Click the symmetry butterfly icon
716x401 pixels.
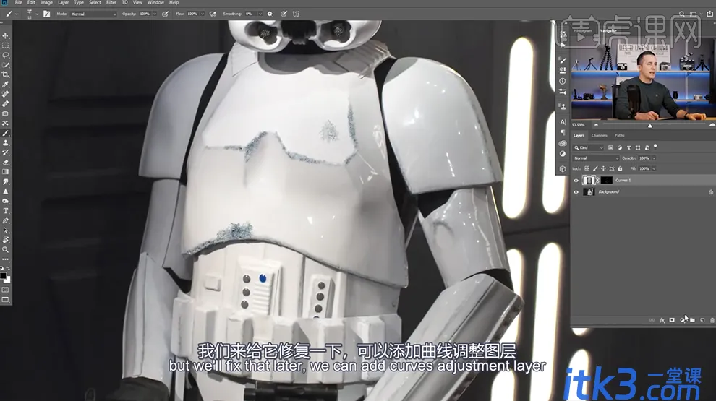pos(296,14)
